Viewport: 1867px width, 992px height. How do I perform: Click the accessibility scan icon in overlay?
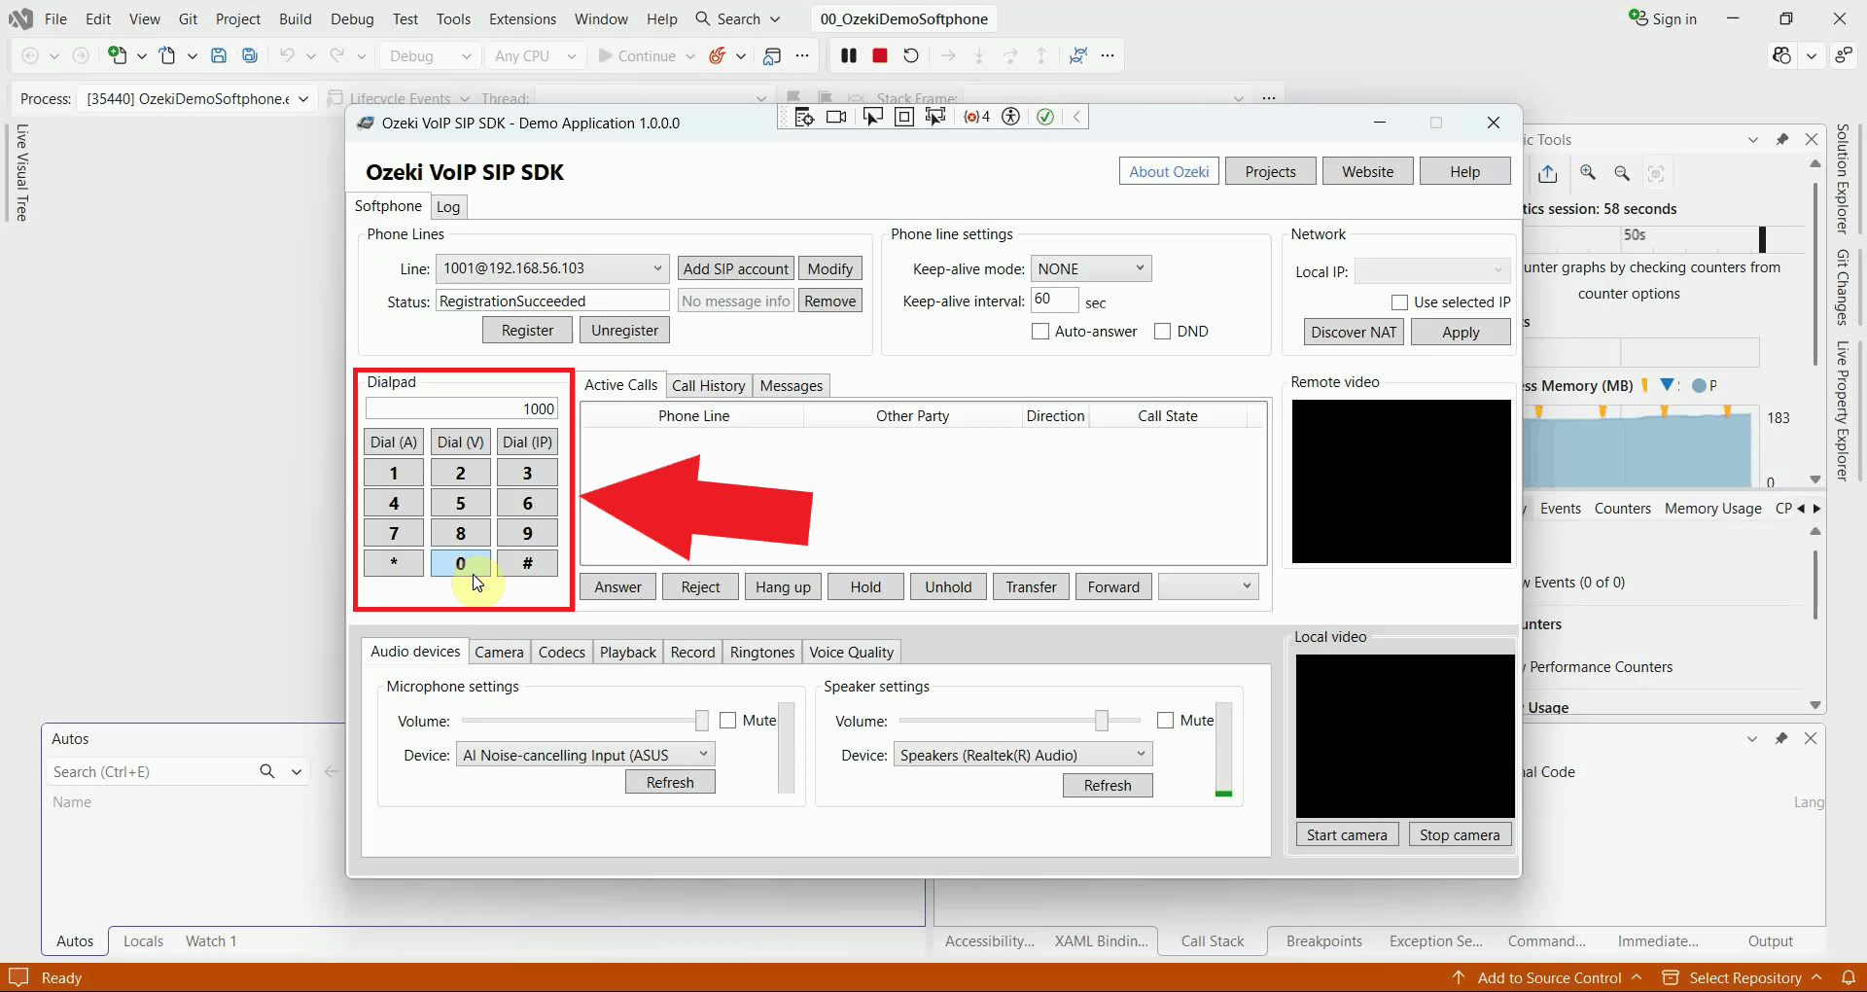click(1011, 118)
